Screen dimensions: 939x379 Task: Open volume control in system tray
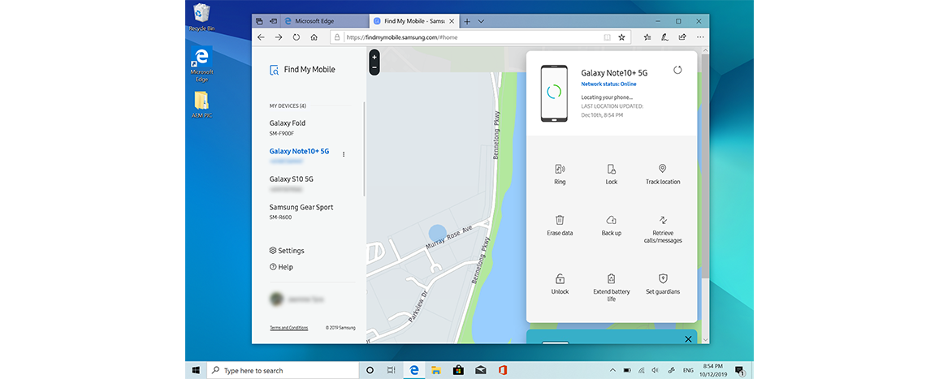pyautogui.click(x=656, y=370)
